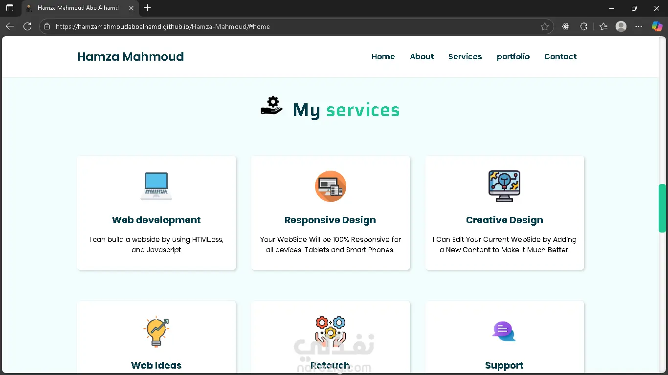Screen dimensions: 668x375
Task: Click the lightbulb icon above Web Ideas
Action: point(156,331)
